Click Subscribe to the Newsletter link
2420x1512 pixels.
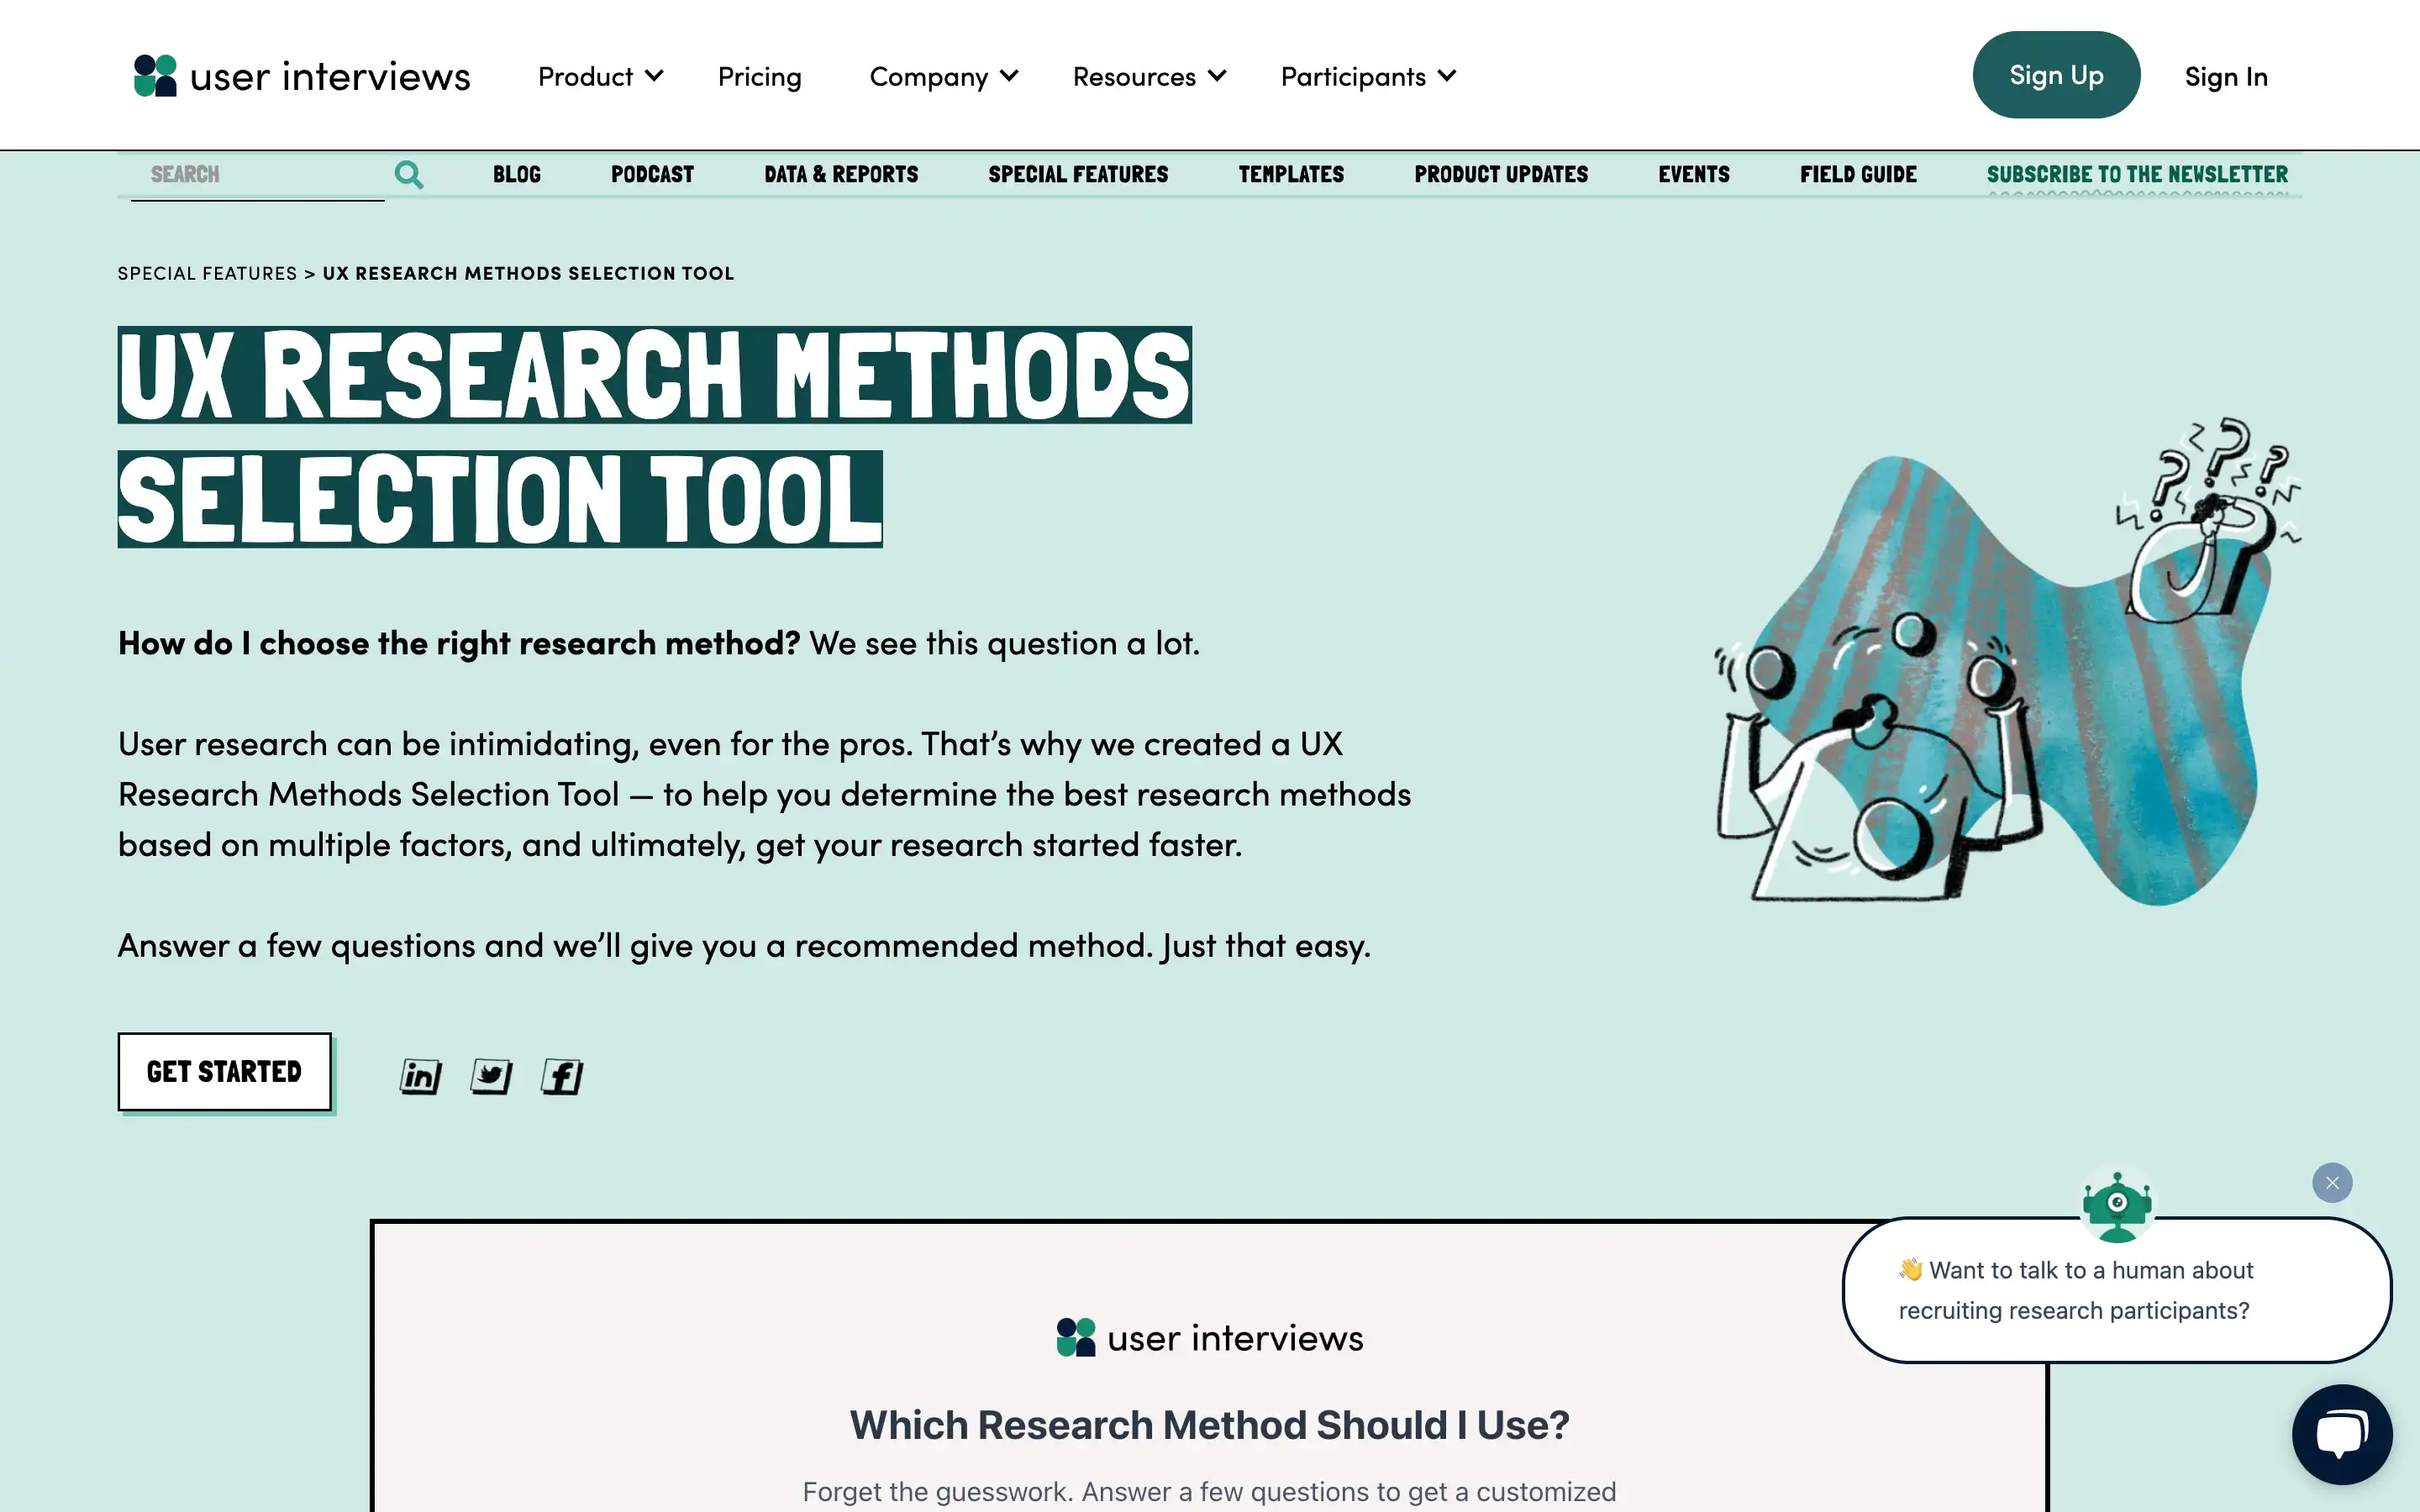tap(2137, 175)
